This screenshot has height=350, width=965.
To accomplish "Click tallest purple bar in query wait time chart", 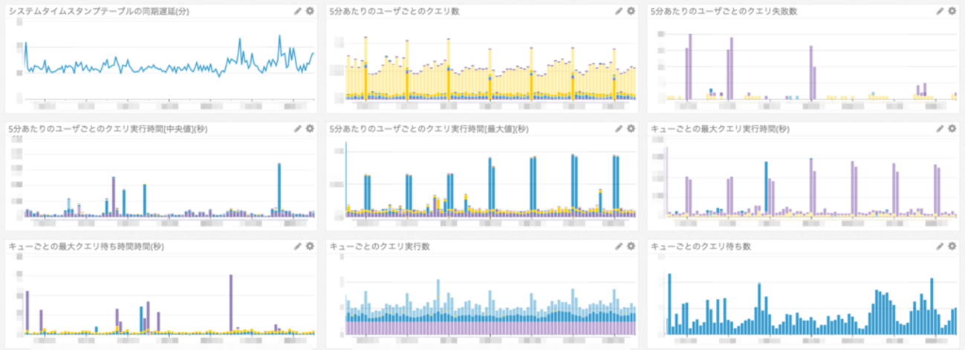I will (231, 303).
